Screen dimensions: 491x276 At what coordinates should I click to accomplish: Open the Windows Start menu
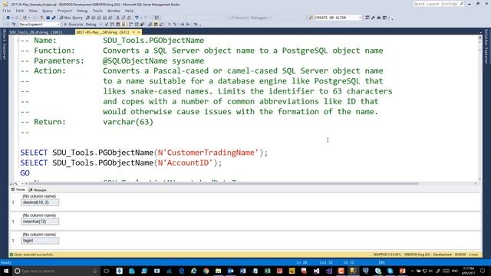click(5, 271)
